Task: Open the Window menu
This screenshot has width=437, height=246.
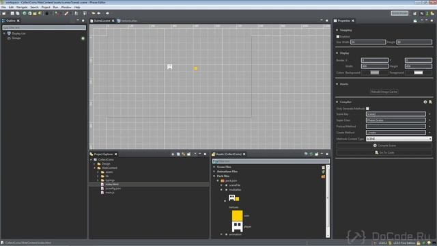Action: pyautogui.click(x=66, y=8)
